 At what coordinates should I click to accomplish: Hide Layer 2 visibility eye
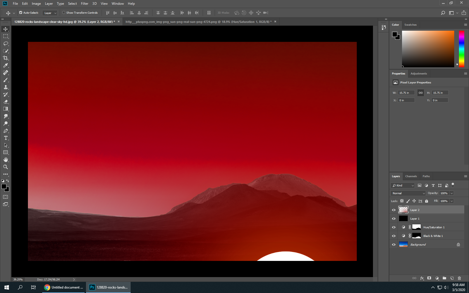click(x=394, y=210)
